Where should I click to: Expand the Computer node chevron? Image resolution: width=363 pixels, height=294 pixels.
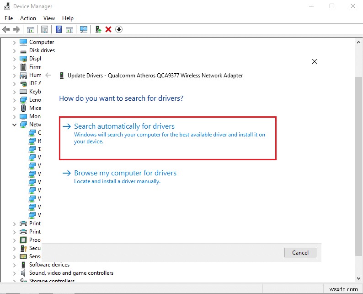coord(14,43)
